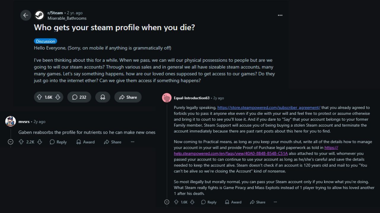
Task: Downvote the main post
Action: click(58, 97)
